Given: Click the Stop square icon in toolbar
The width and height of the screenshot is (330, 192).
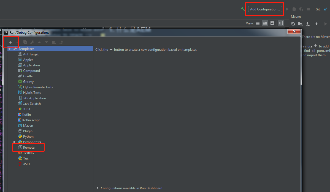Looking at the screenshot, I should click(x=309, y=9).
